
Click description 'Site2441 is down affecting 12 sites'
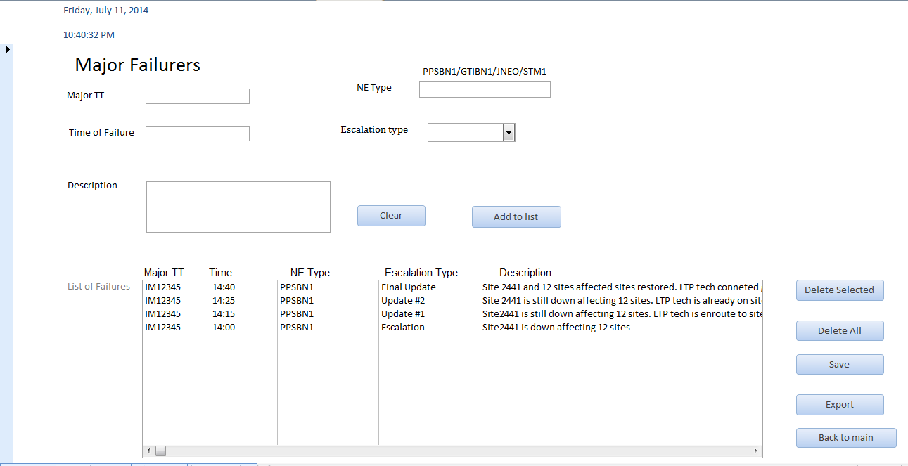(556, 328)
